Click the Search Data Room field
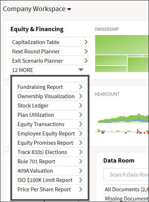Screen dimensions: 149x202 click(126, 174)
